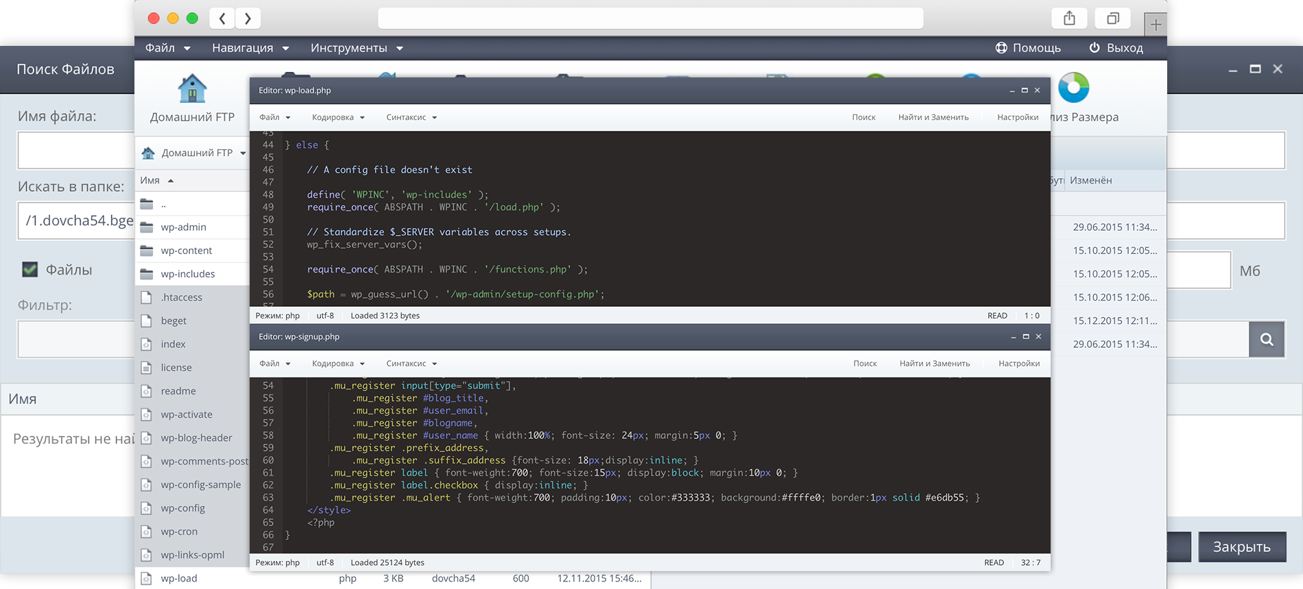Viewport: 1303px width, 589px height.
Task: Open the Инструменты dropdown menu
Action: click(x=357, y=48)
